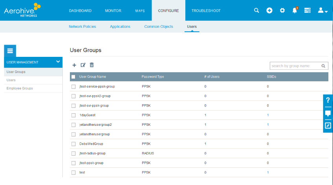Go to the MAPS tab

tap(140, 11)
